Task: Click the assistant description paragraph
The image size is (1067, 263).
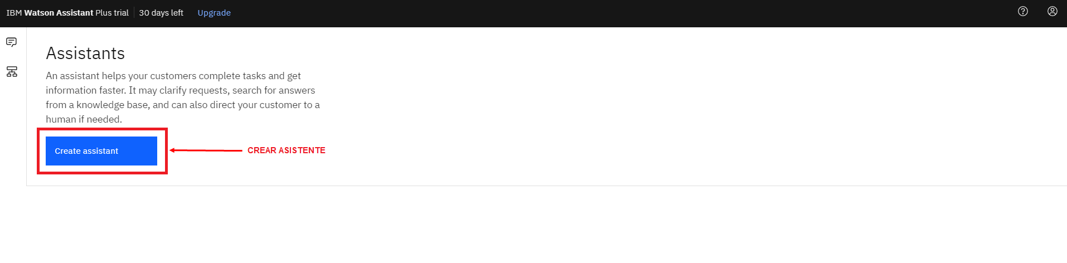Action: (183, 98)
